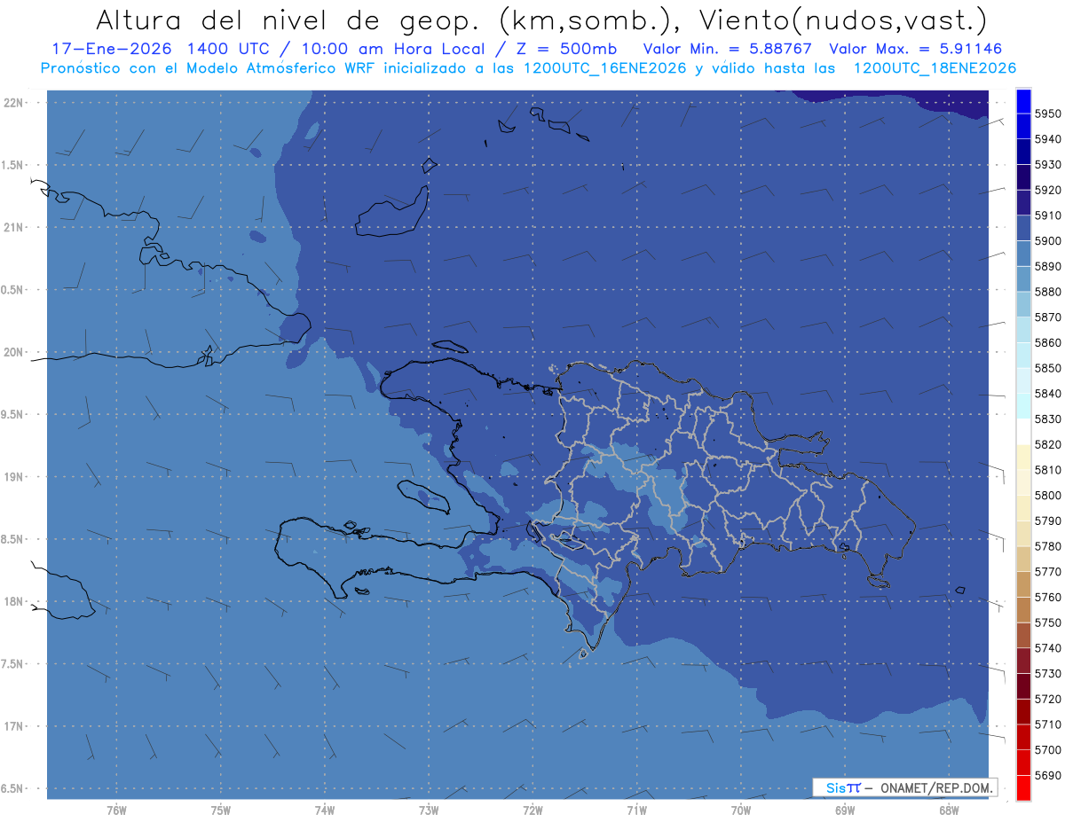Click the '5890' color bar label
The width and height of the screenshot is (1065, 822).
pyautogui.click(x=1048, y=266)
